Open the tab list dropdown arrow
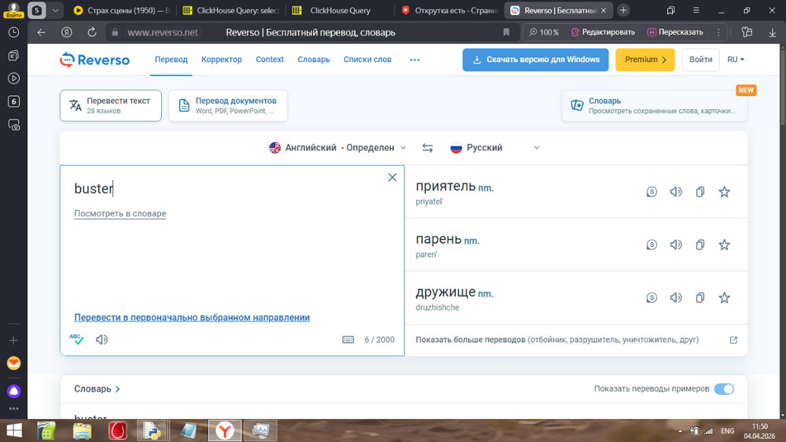The image size is (786, 442). pyautogui.click(x=56, y=10)
